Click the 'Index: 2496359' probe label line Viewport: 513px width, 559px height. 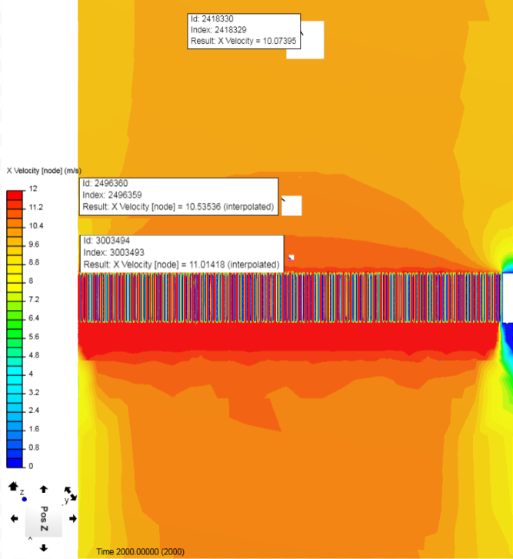coord(112,195)
